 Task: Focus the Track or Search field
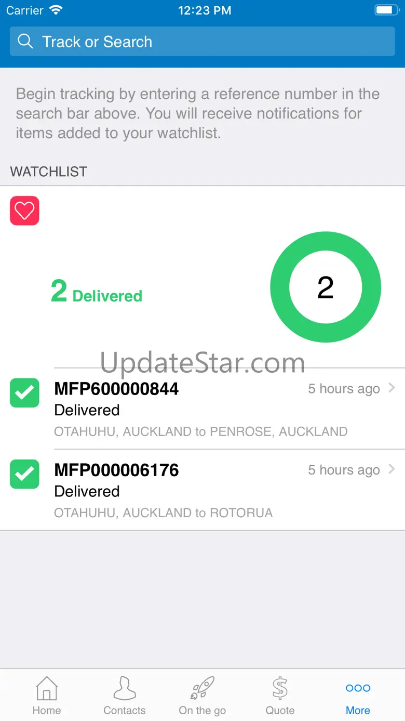point(203,42)
